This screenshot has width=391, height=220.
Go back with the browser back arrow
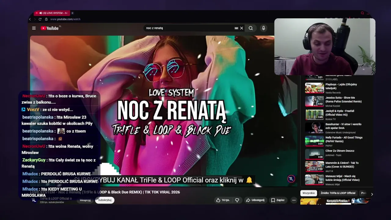pyautogui.click(x=30, y=19)
